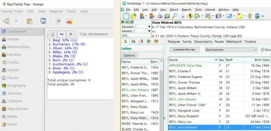Open Repositories view in Gramps sidebar
271x131 pixels.
22,109
